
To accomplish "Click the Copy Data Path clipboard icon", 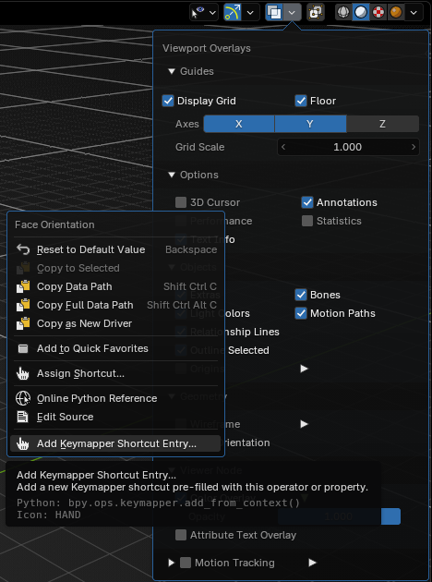I will tap(23, 286).
